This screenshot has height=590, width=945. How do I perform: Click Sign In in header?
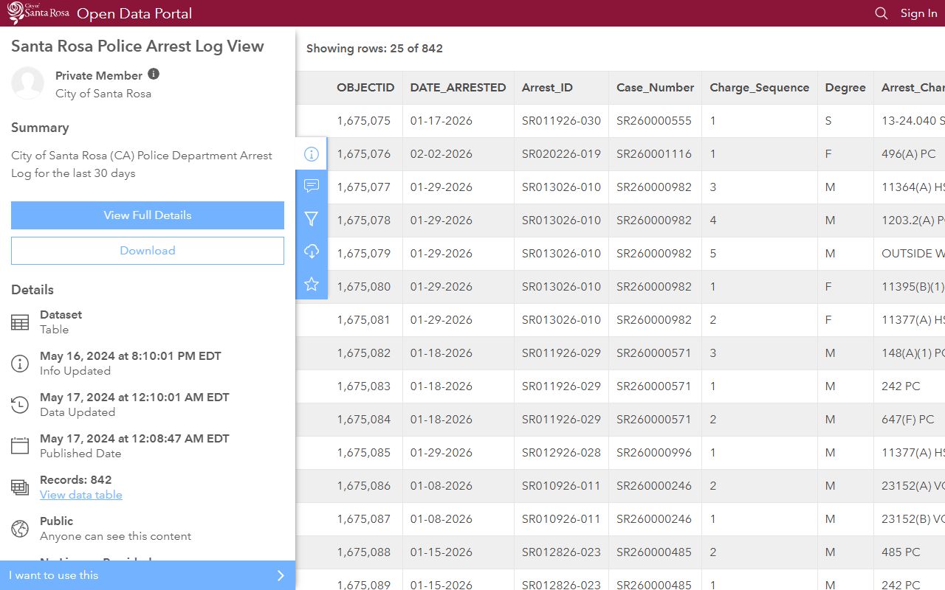(918, 13)
